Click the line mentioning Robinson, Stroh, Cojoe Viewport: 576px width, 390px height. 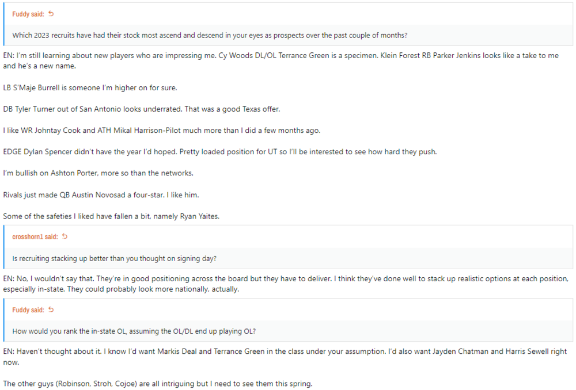pyautogui.click(x=157, y=383)
